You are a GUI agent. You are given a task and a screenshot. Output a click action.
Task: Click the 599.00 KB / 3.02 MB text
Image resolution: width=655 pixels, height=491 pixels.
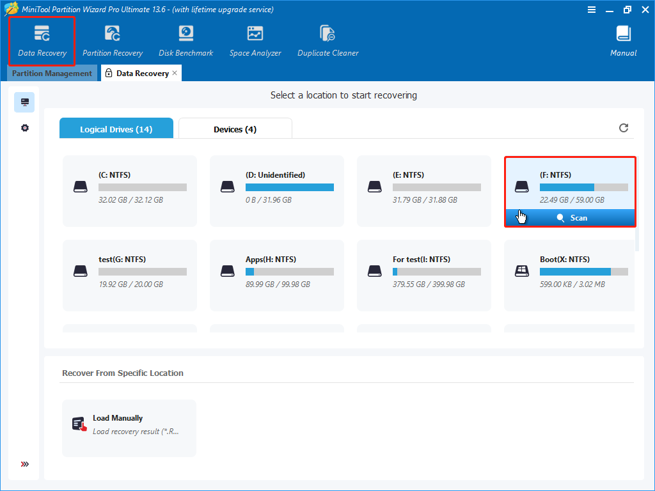point(572,284)
